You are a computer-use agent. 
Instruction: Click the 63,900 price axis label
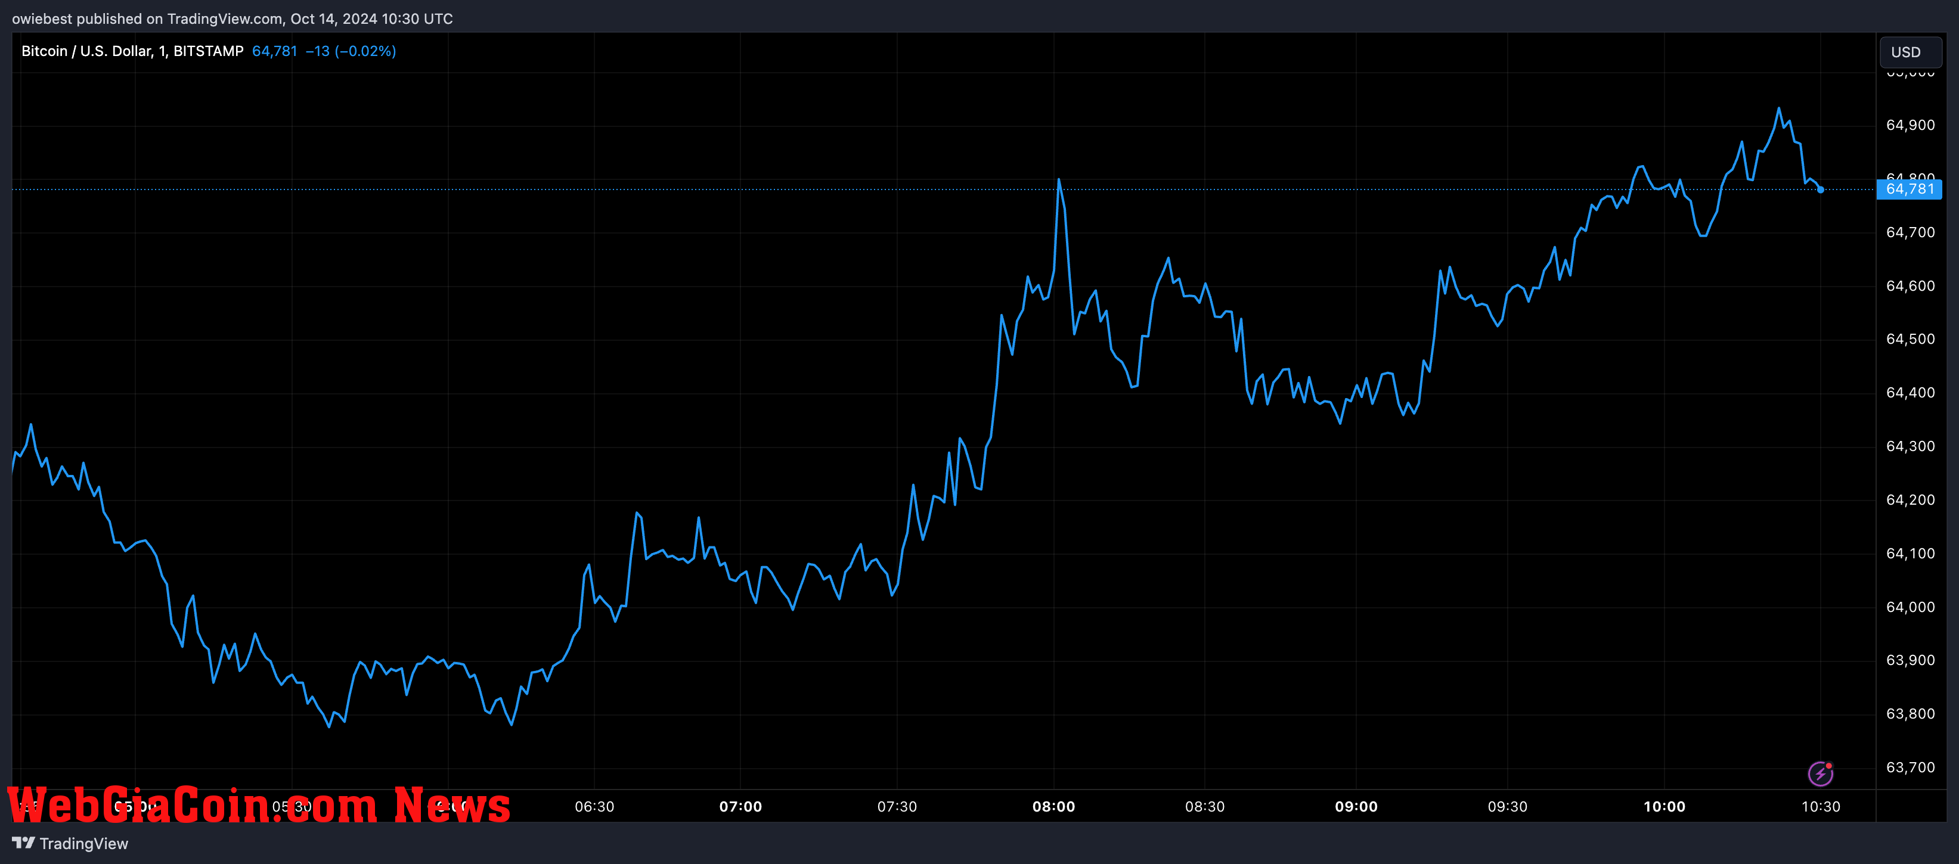(1910, 660)
